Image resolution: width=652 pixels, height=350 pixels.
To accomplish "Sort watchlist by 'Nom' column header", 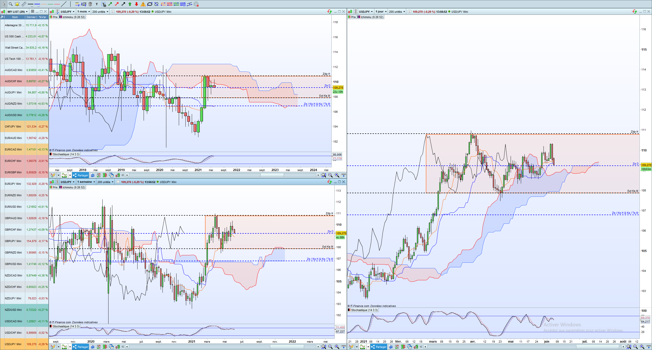I will 15,17.
